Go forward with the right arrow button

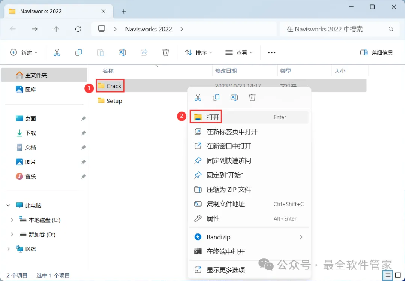point(34,29)
